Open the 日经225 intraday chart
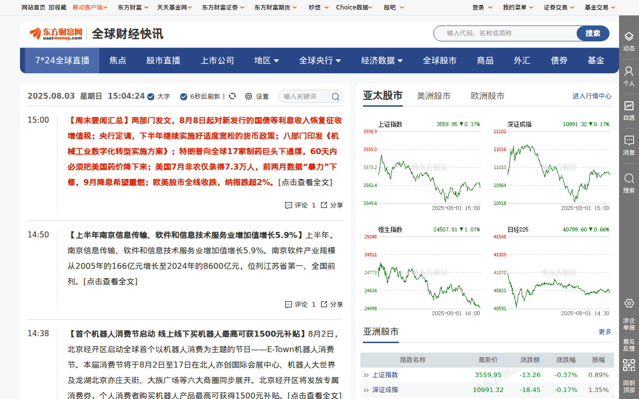Viewport: 639px width, 399px height. pos(551,271)
